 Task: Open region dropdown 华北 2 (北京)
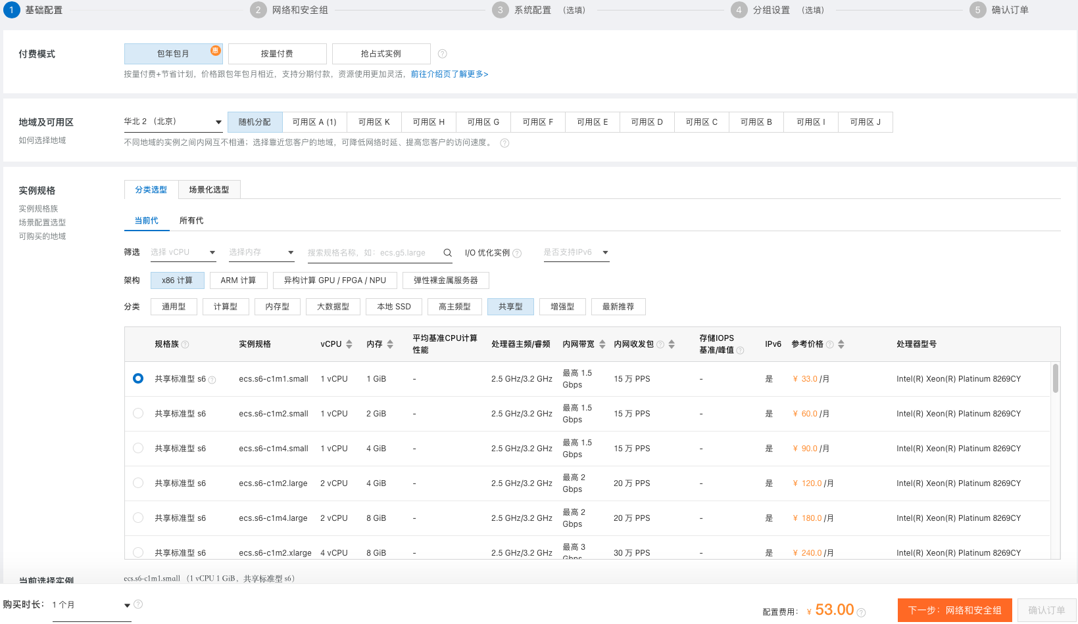(x=173, y=122)
